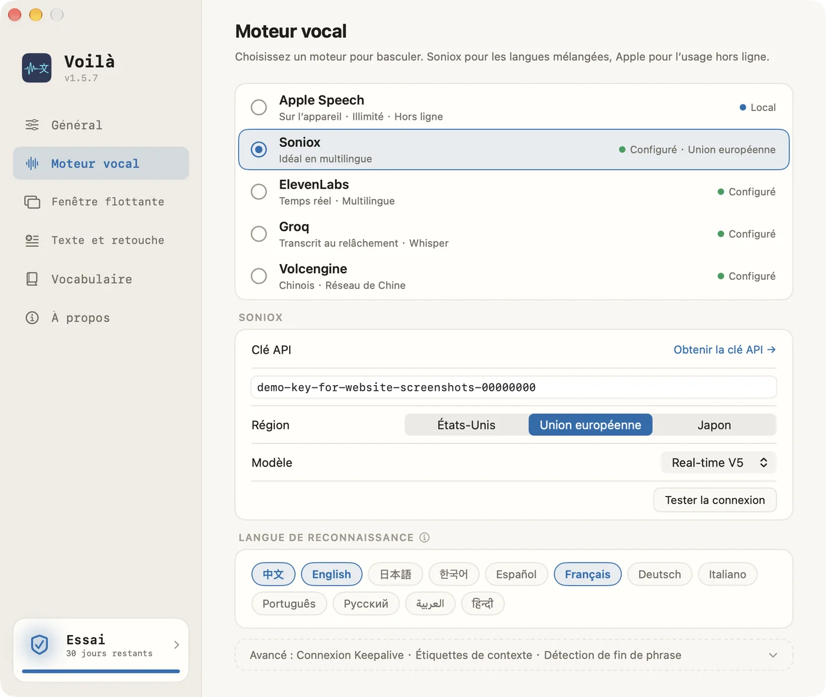Viewport: 826px width, 697px height.
Task: Select the Union européenne region segment
Action: pyautogui.click(x=591, y=425)
